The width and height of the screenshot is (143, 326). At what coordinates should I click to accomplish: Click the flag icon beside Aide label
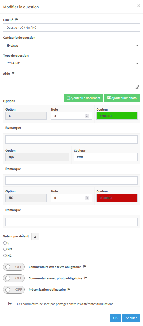(13, 73)
